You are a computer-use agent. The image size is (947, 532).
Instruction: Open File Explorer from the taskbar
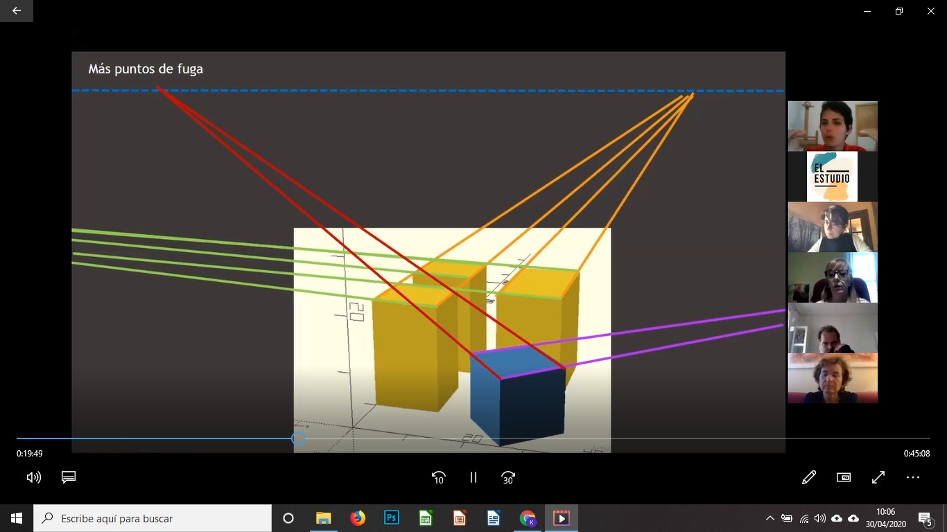323,518
